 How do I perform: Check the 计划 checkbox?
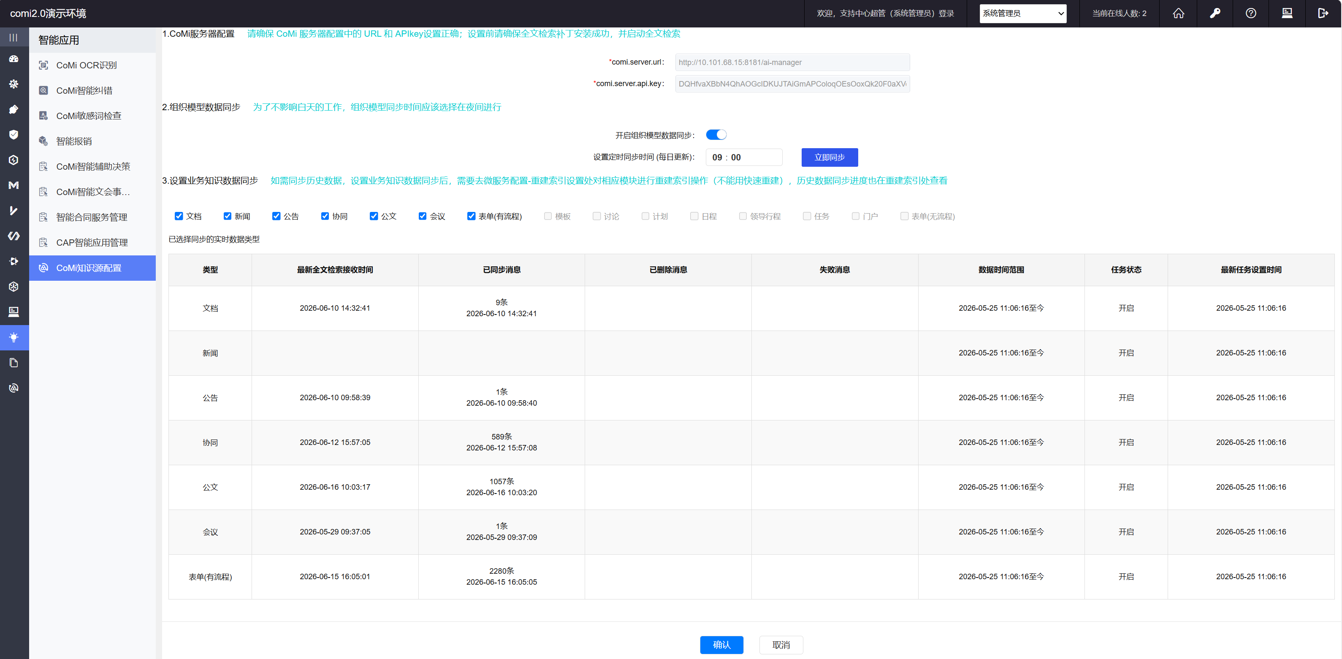point(645,216)
